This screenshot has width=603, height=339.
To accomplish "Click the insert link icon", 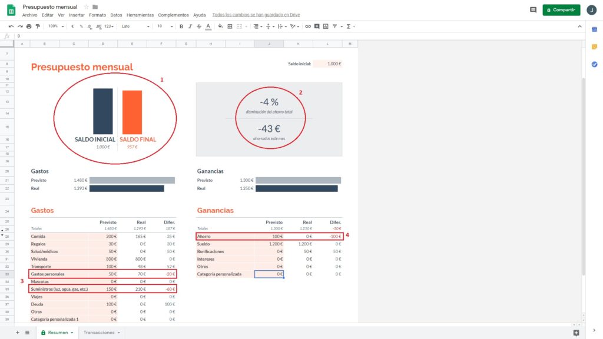I will coord(307,26).
